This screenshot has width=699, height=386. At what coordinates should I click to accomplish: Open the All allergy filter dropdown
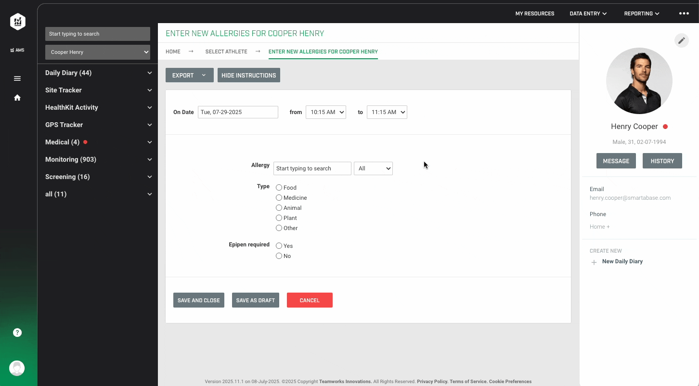tap(373, 168)
